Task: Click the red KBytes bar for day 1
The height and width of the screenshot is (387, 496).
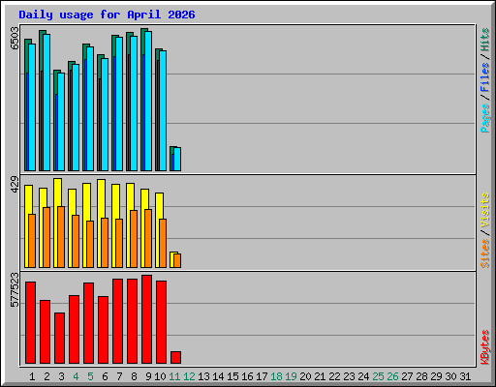Action: [30, 322]
